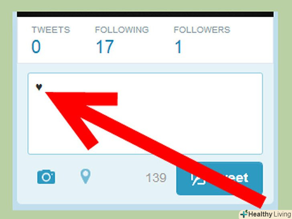Click the black bar above the stats
The width and height of the screenshot is (292, 219).
coord(145,14)
